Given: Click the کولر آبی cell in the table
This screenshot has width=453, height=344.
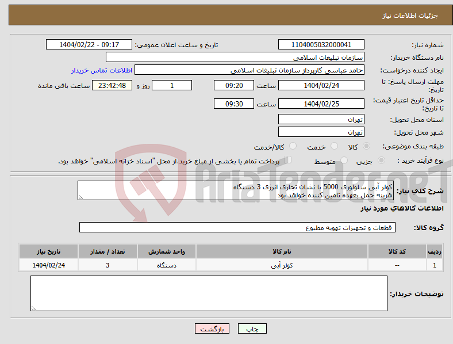Looking at the screenshot, I should [x=282, y=265].
